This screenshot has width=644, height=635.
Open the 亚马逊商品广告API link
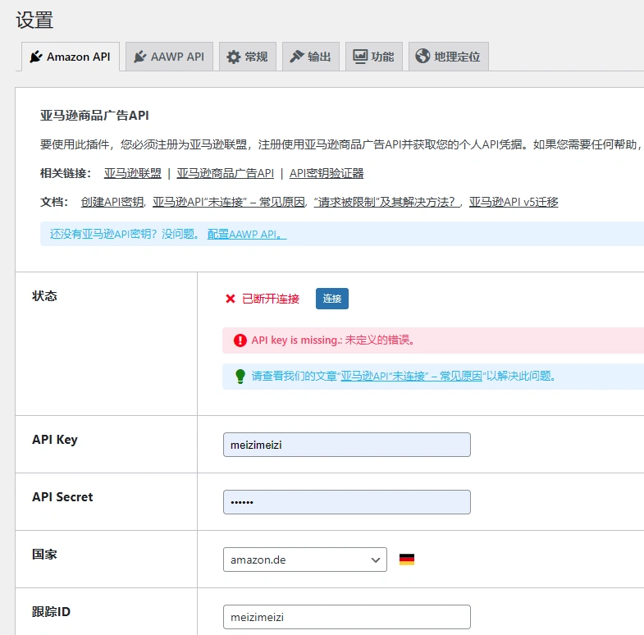pyautogui.click(x=225, y=173)
